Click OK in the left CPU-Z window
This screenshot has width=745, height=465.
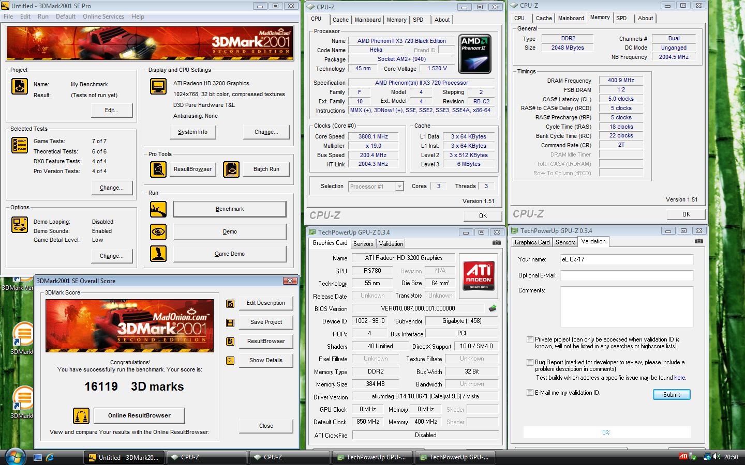point(483,216)
